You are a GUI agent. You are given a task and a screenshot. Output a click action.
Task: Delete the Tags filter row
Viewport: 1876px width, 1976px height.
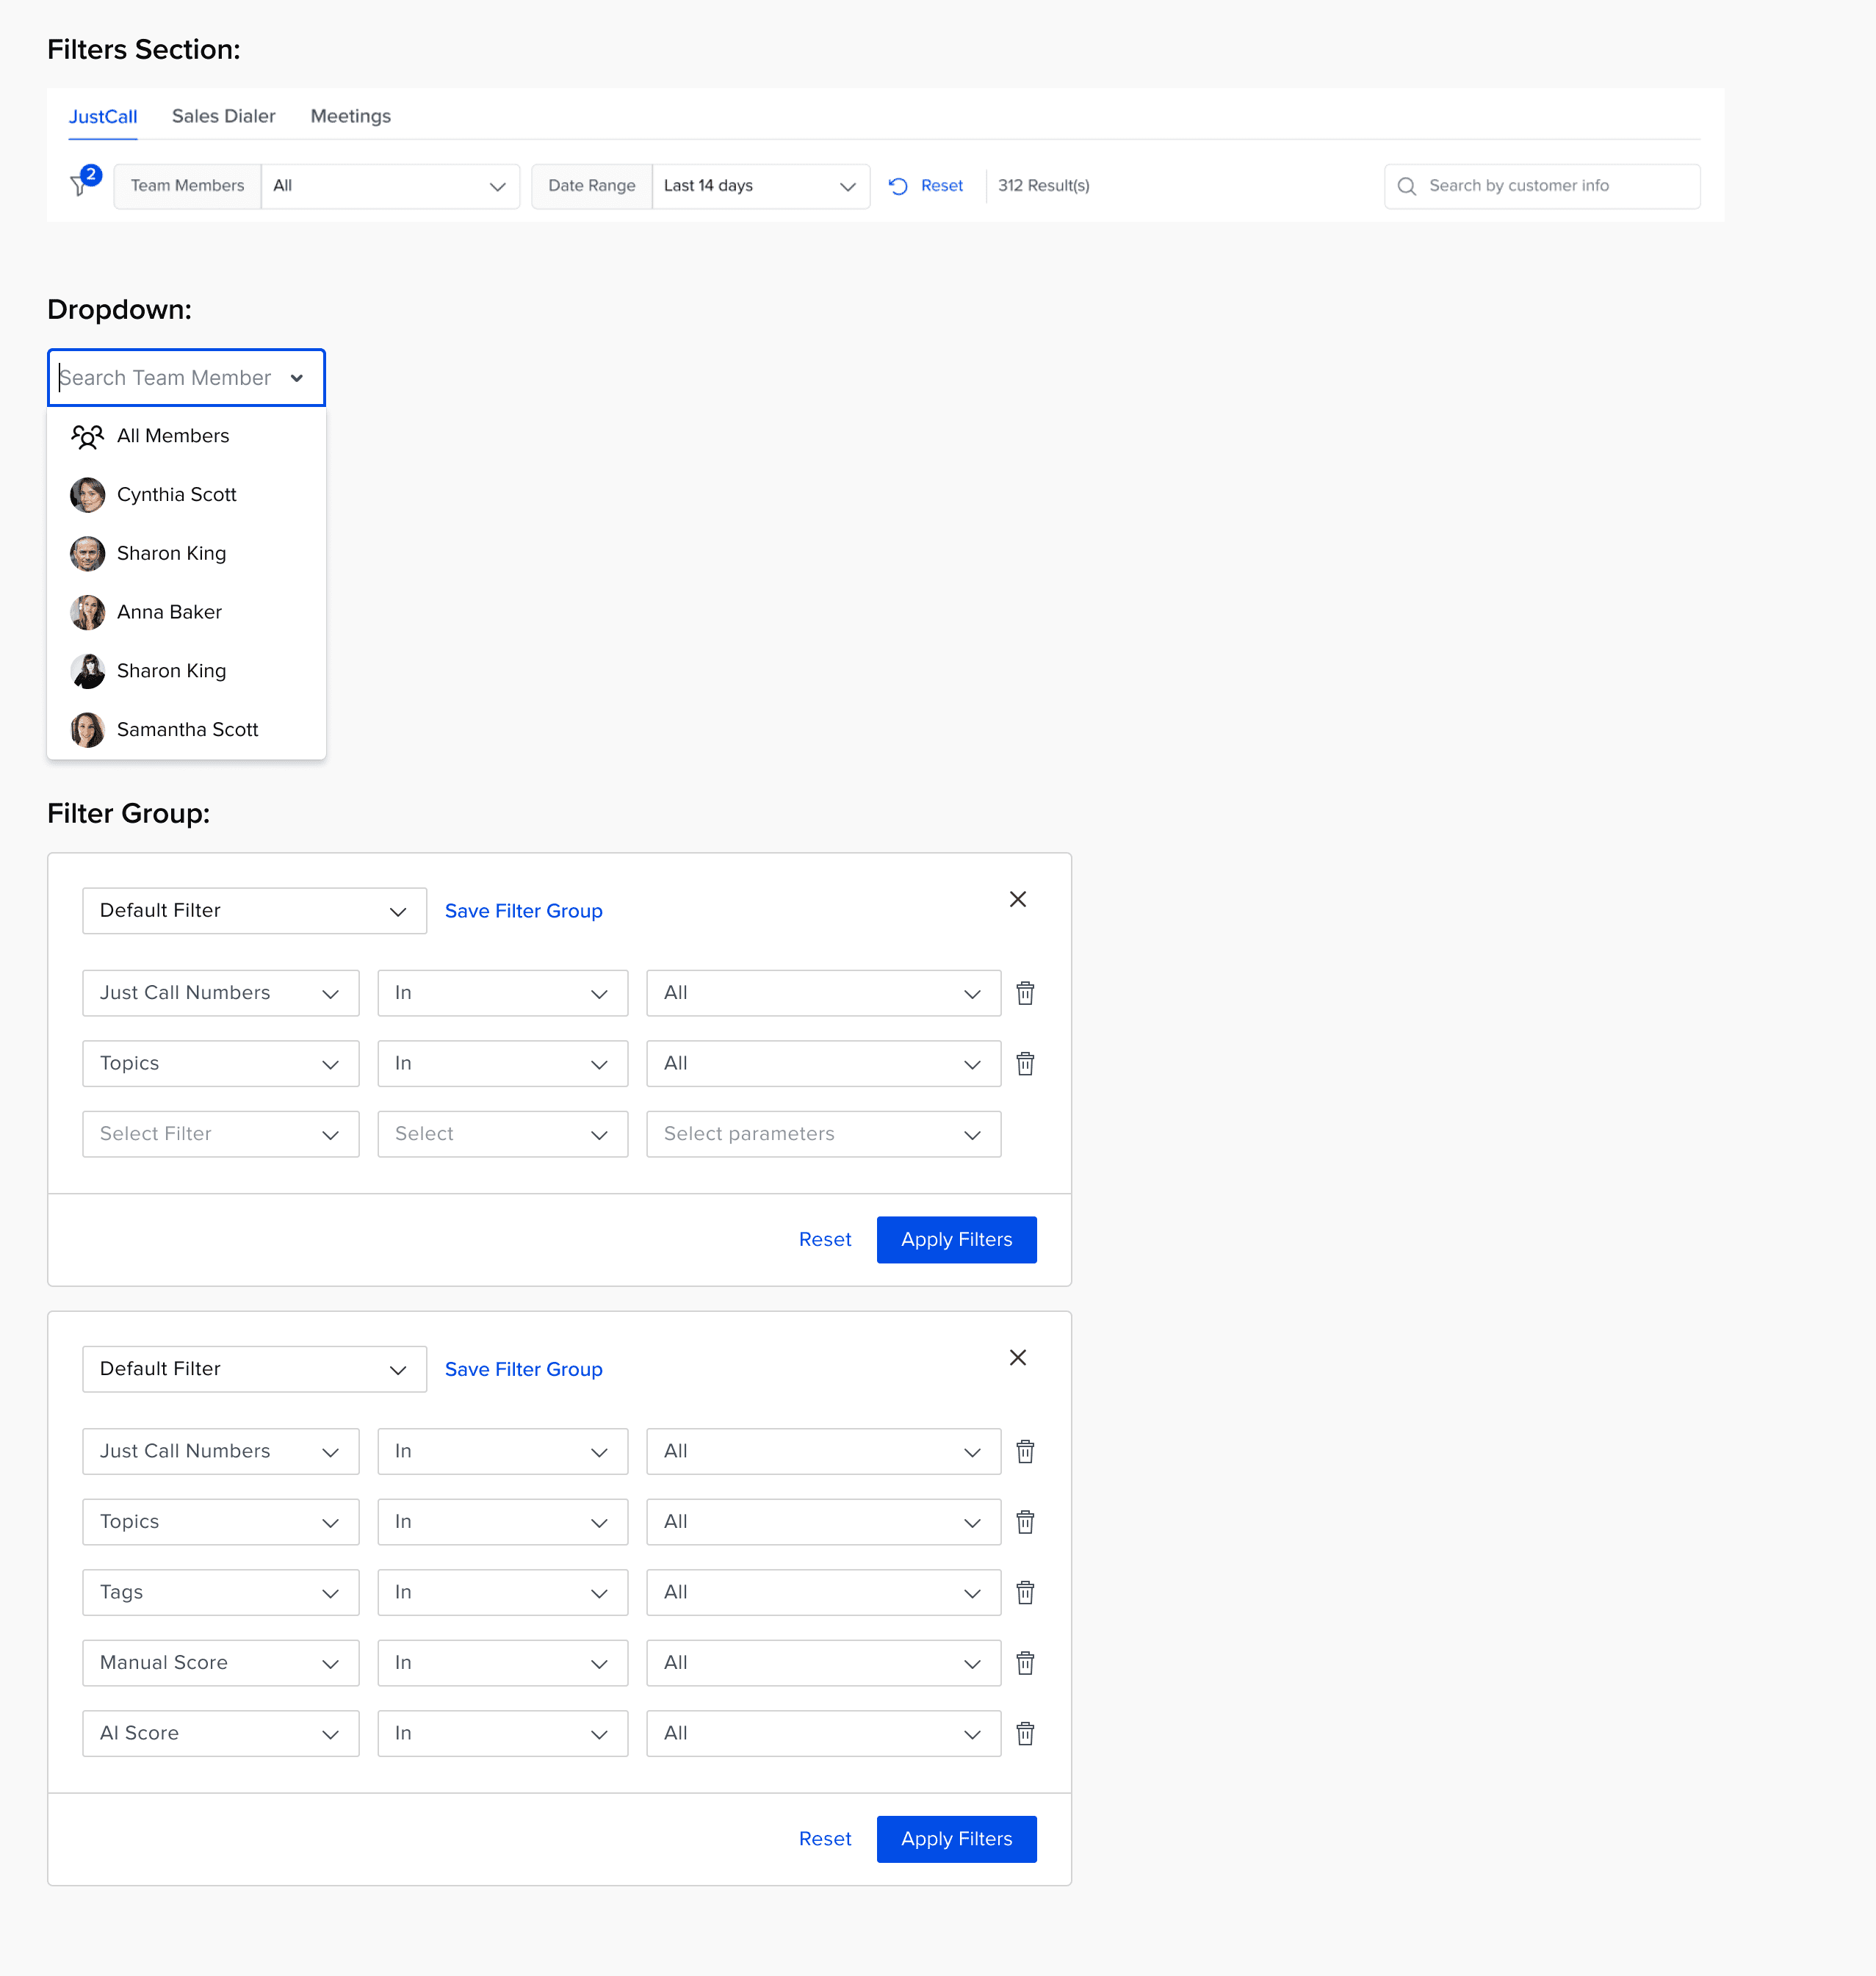coord(1024,1592)
